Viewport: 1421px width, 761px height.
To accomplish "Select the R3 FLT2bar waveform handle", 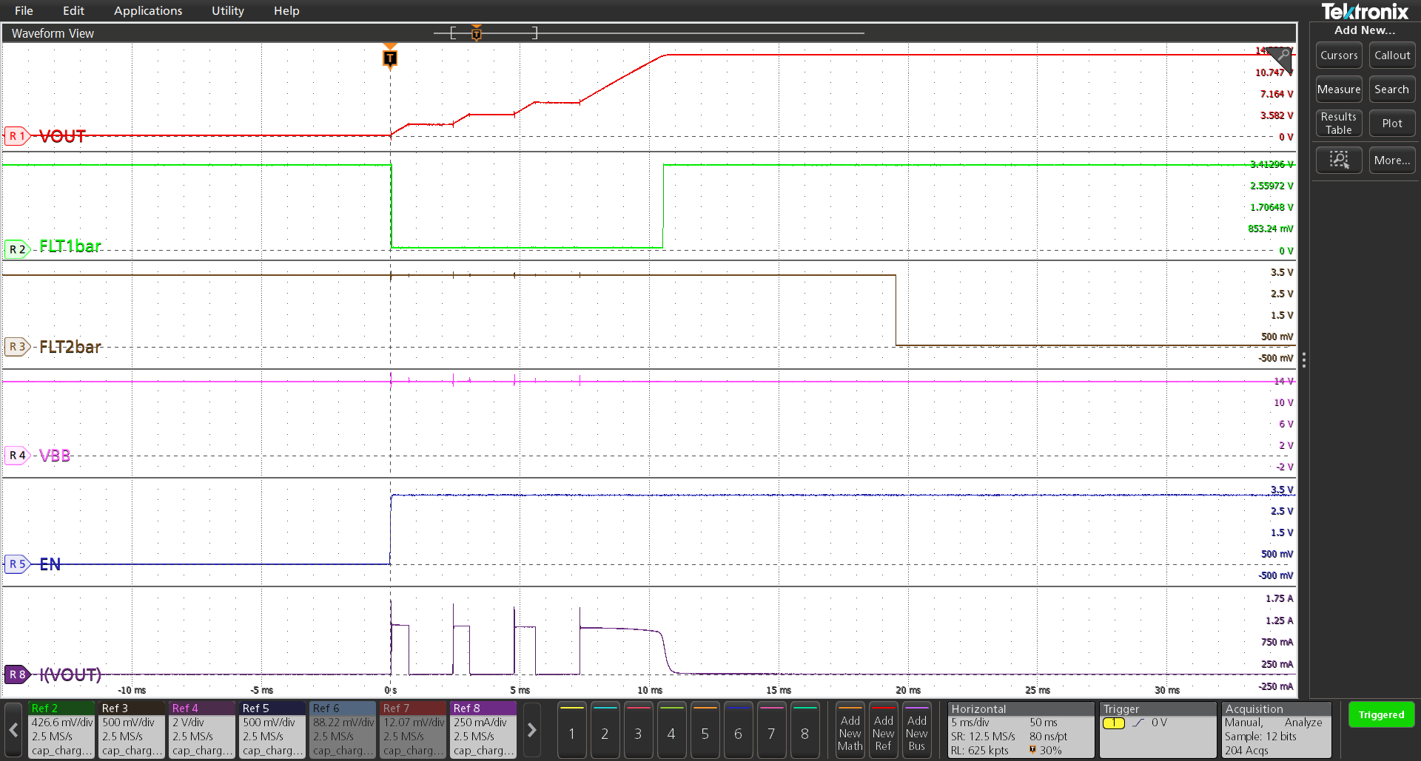I will [x=16, y=346].
